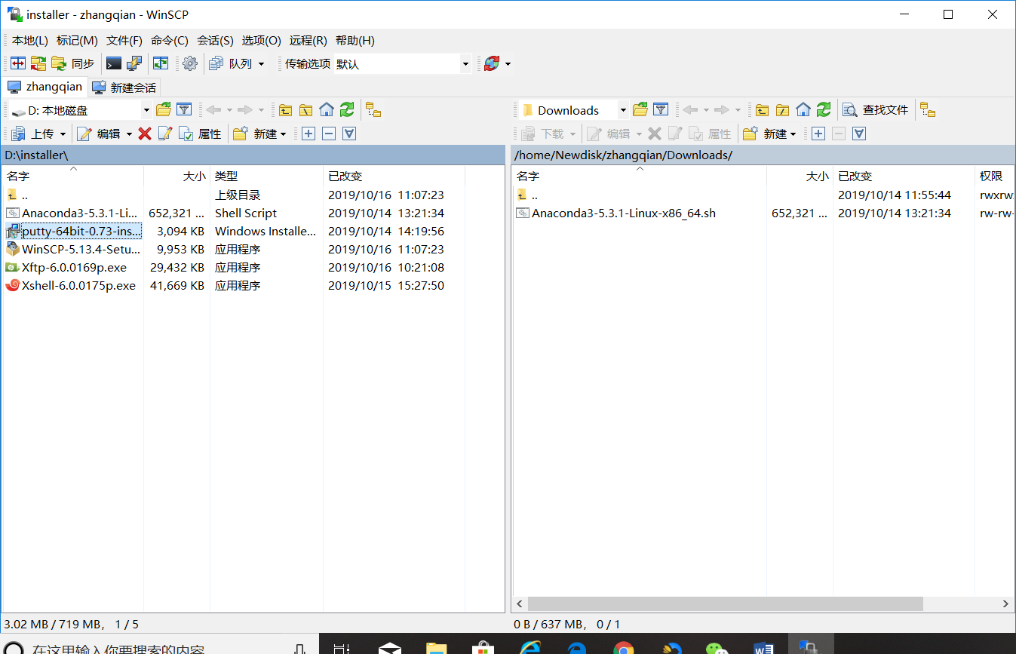Click remote invert selection icon
Viewport: 1016px width, 654px height.
coord(859,134)
